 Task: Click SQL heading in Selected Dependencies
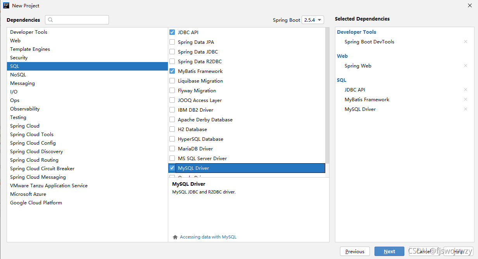342,80
